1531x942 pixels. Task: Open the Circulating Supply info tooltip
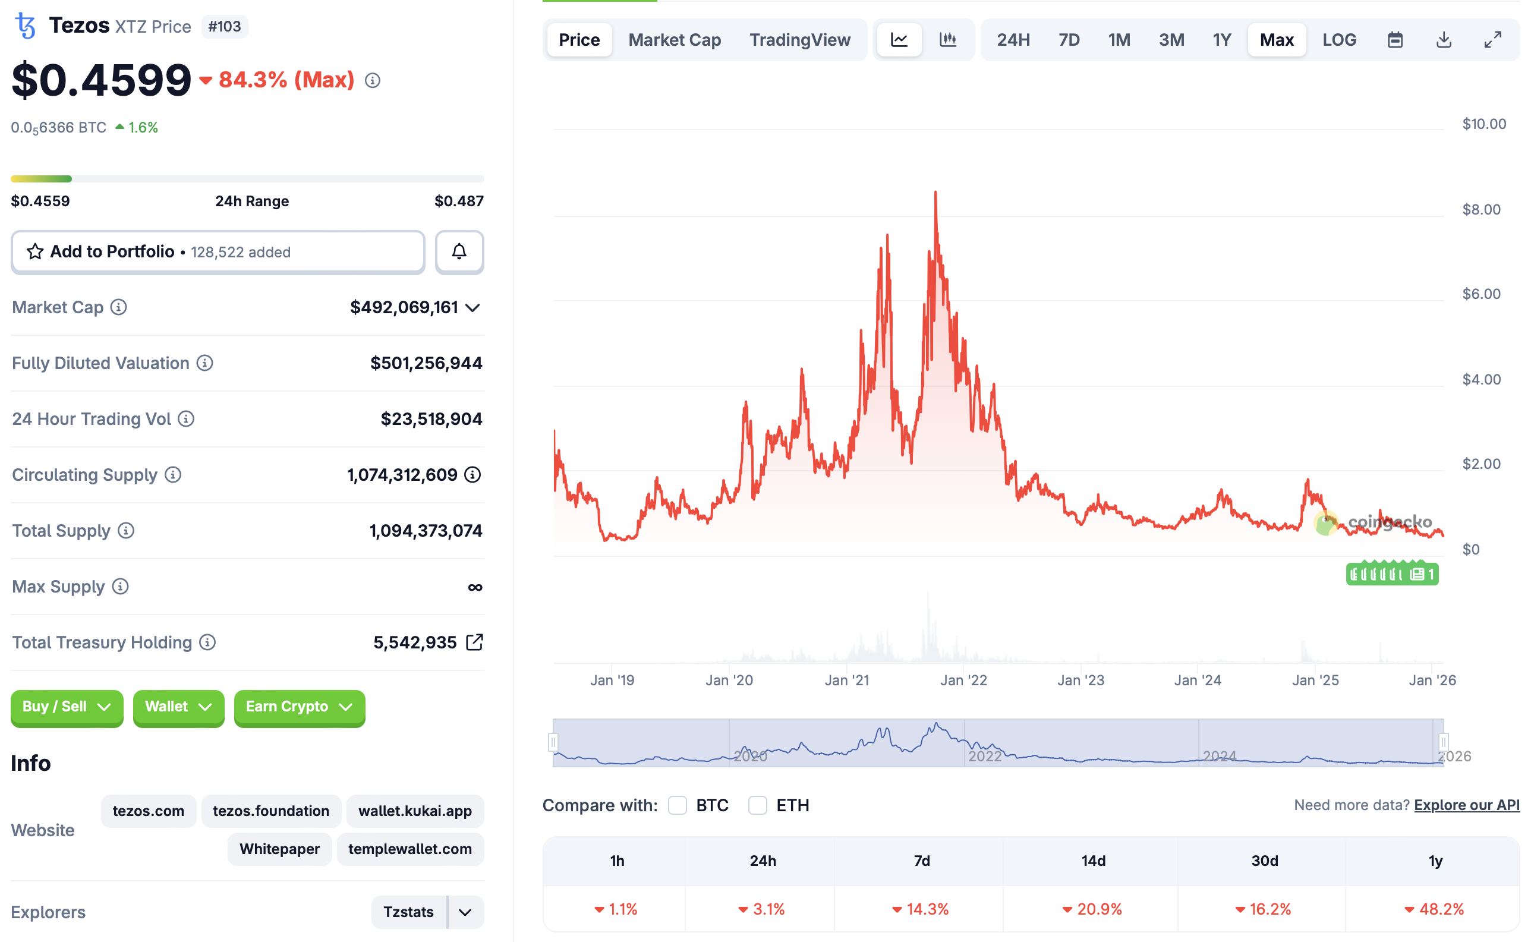(172, 474)
